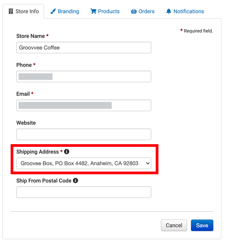Open the Notifications tab

click(185, 11)
